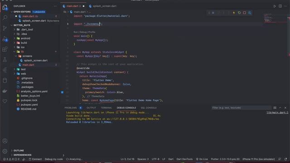Maximize the panel with the chevron up
This screenshot has width=290, height=163.
[280, 108]
